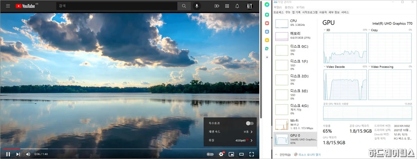
Task: Open the notifications bell
Action: tap(237, 6)
